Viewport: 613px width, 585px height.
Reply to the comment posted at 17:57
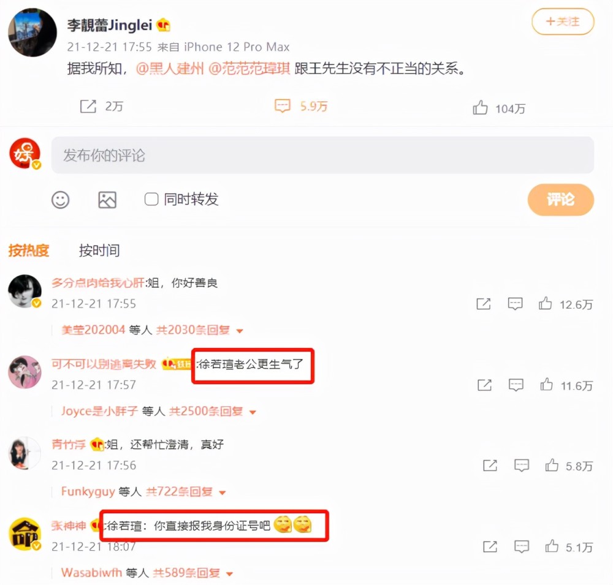[516, 385]
